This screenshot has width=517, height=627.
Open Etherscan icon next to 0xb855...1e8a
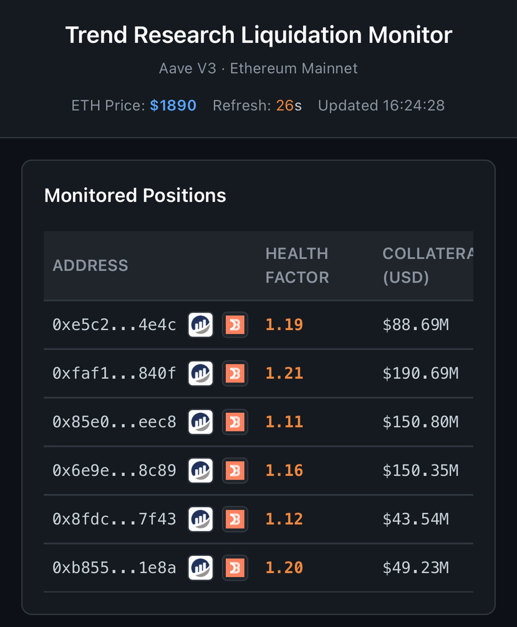(x=201, y=568)
